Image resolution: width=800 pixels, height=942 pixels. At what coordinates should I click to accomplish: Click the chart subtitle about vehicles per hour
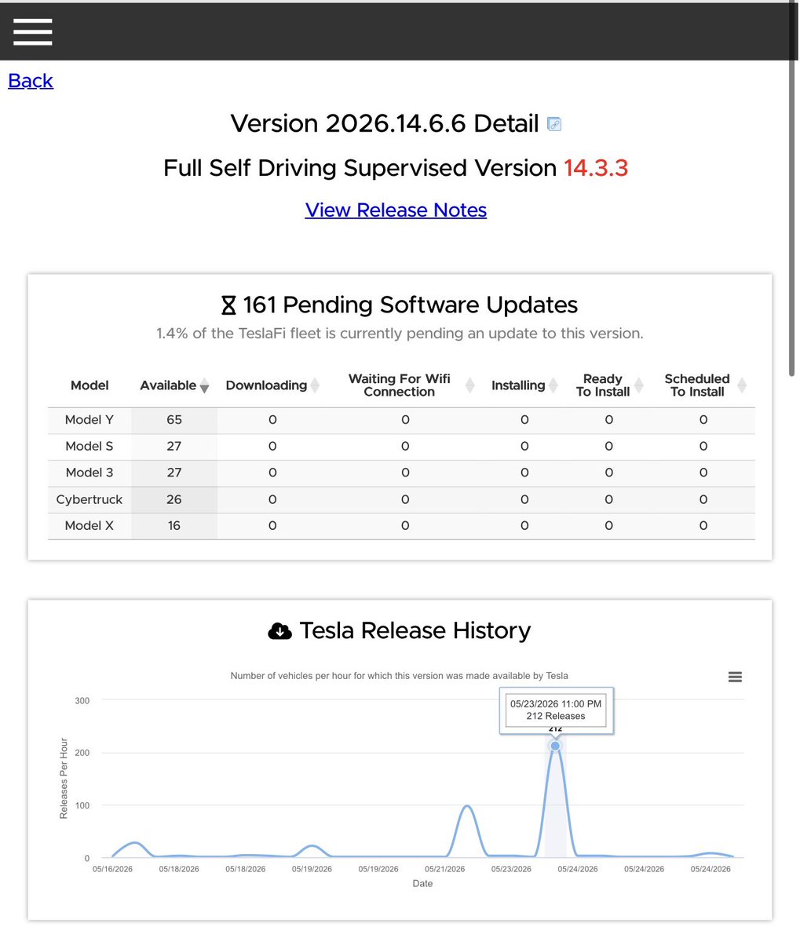[x=400, y=675]
